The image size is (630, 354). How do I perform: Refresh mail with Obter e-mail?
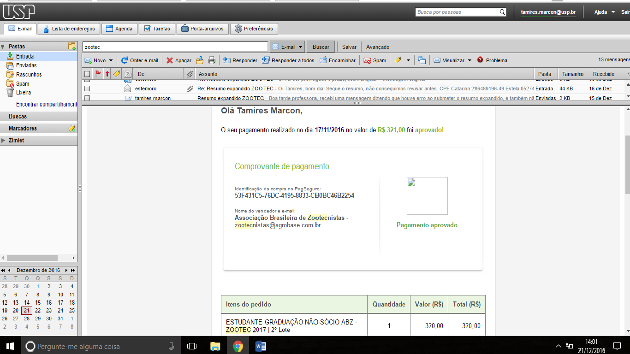[x=140, y=60]
